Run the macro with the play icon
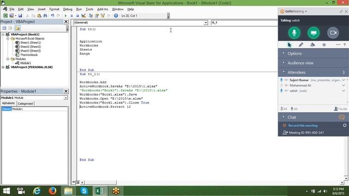349x196 pixels. coord(65,16)
